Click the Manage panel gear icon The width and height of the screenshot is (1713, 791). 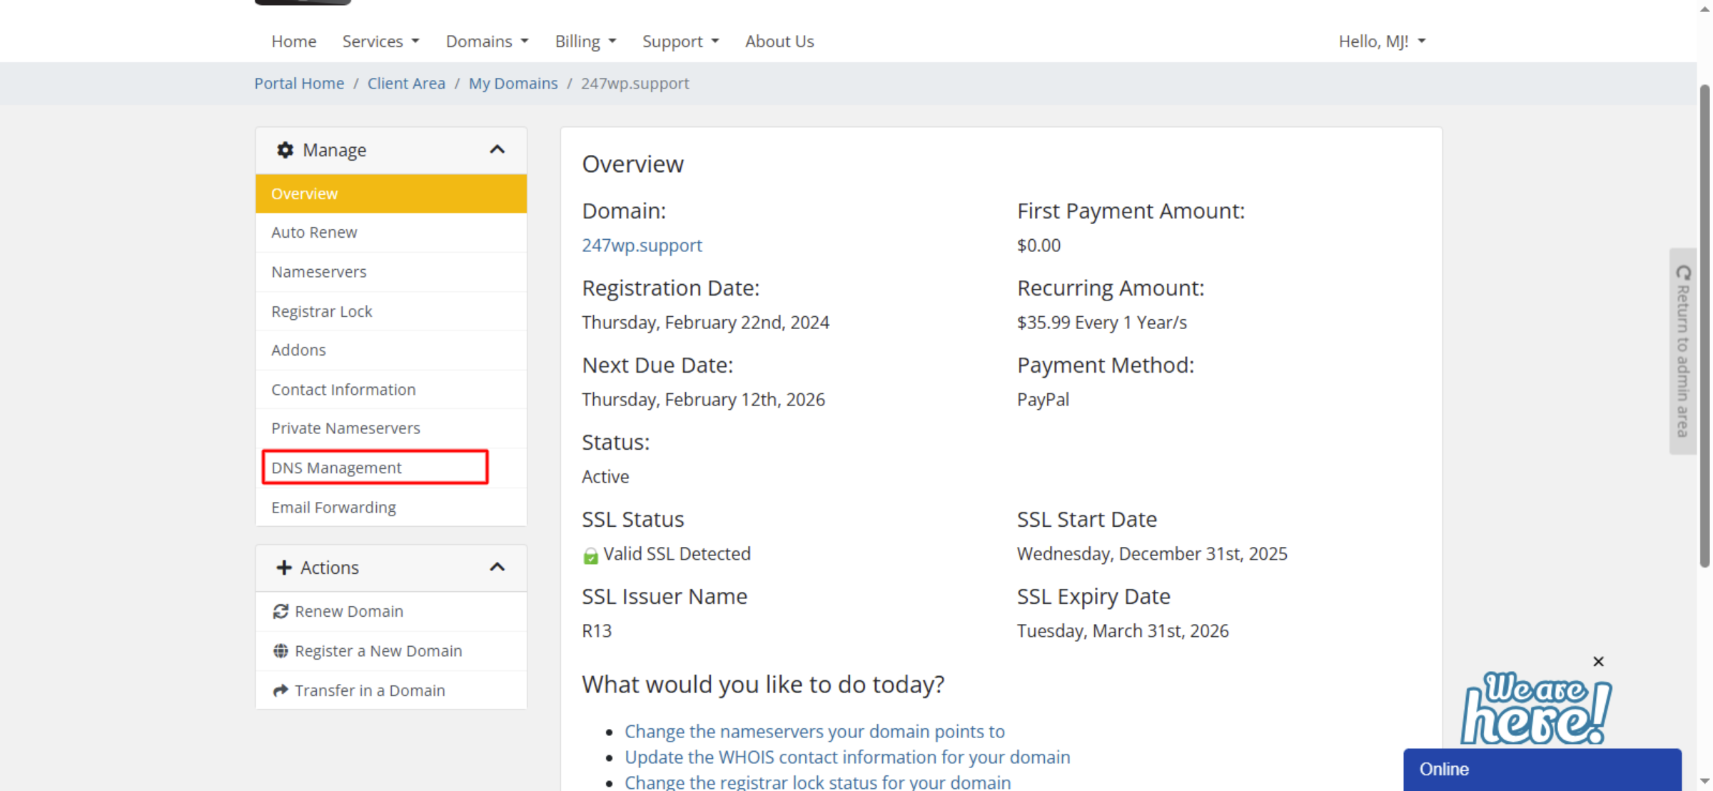(x=285, y=150)
